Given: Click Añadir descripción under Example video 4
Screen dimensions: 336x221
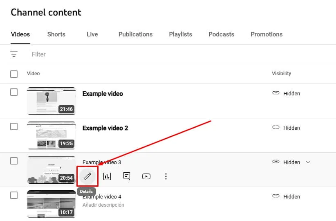Looking at the screenshot, I should click(x=103, y=205).
